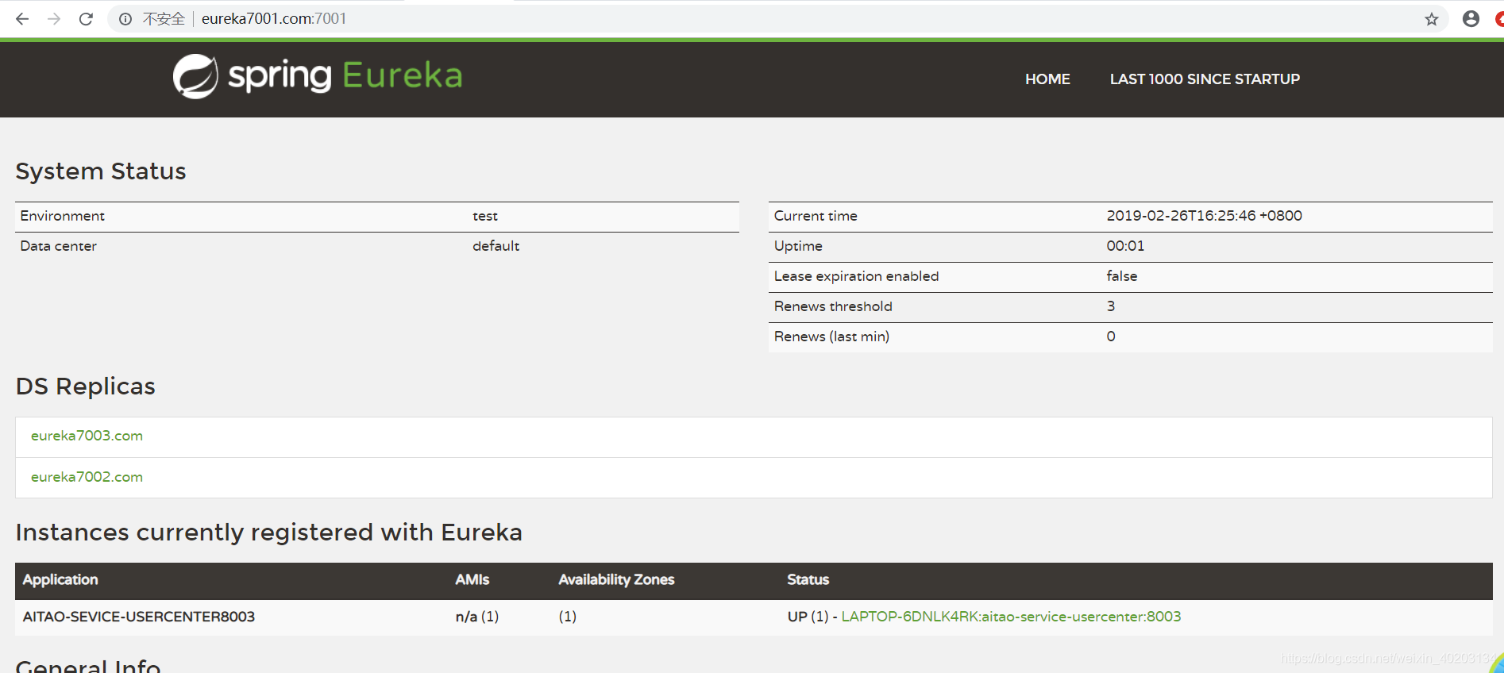The width and height of the screenshot is (1504, 673).
Task: Click Instances currently registered with Eureka heading
Action: tap(269, 533)
